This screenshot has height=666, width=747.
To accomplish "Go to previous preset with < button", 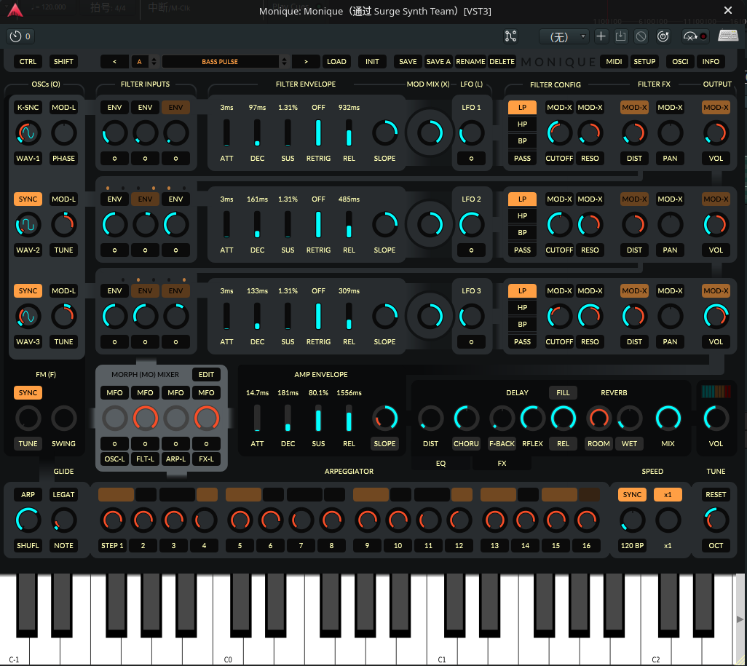I will click(114, 61).
